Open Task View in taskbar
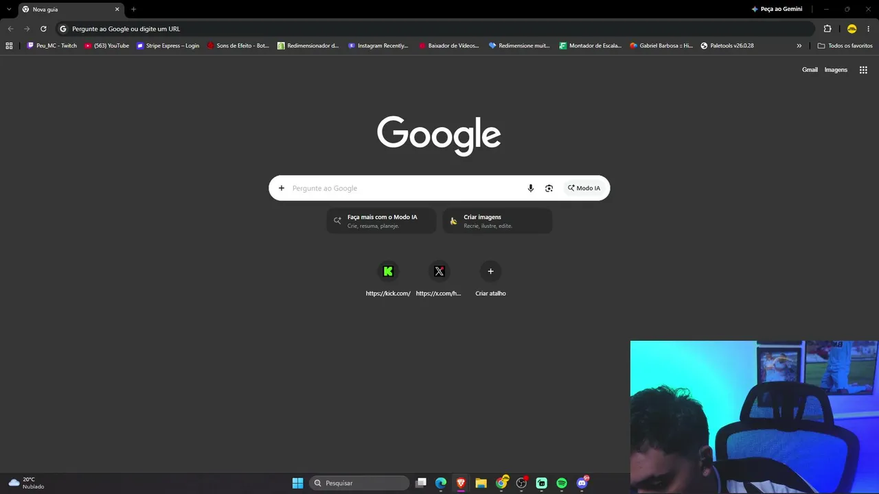This screenshot has height=494, width=879. click(421, 483)
